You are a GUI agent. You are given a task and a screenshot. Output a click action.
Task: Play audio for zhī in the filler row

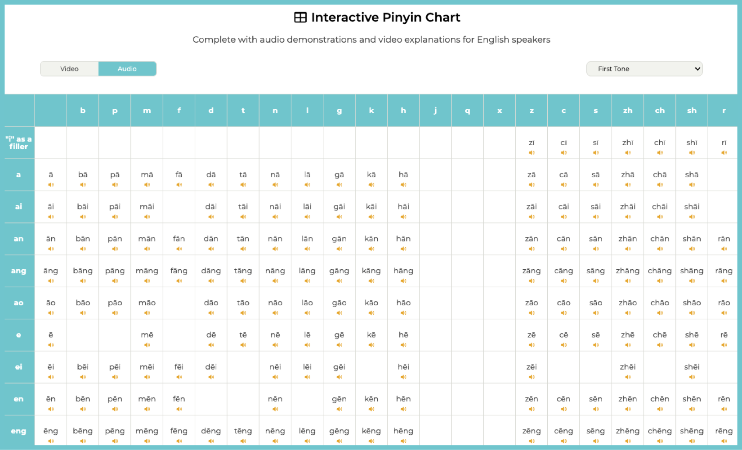point(628,153)
